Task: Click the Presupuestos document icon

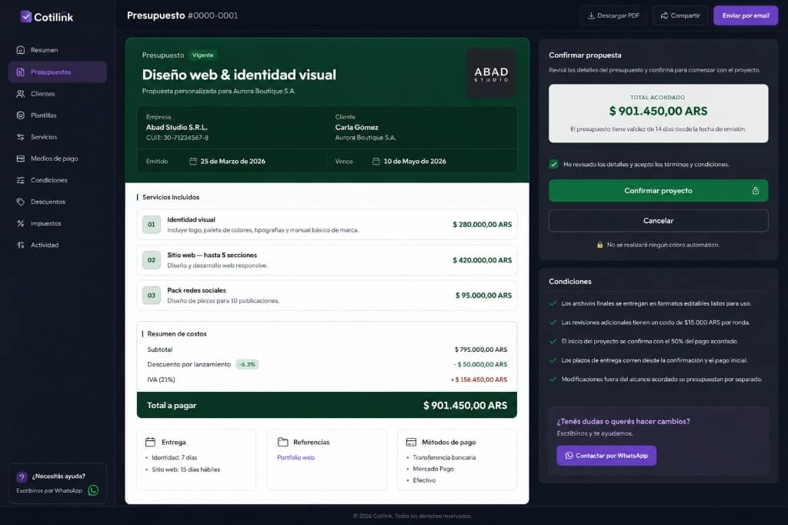Action: click(x=21, y=72)
